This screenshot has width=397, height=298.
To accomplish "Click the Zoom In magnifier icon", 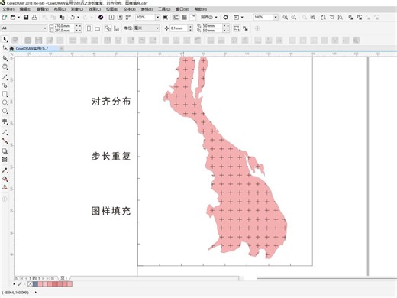I will click(x=286, y=18).
